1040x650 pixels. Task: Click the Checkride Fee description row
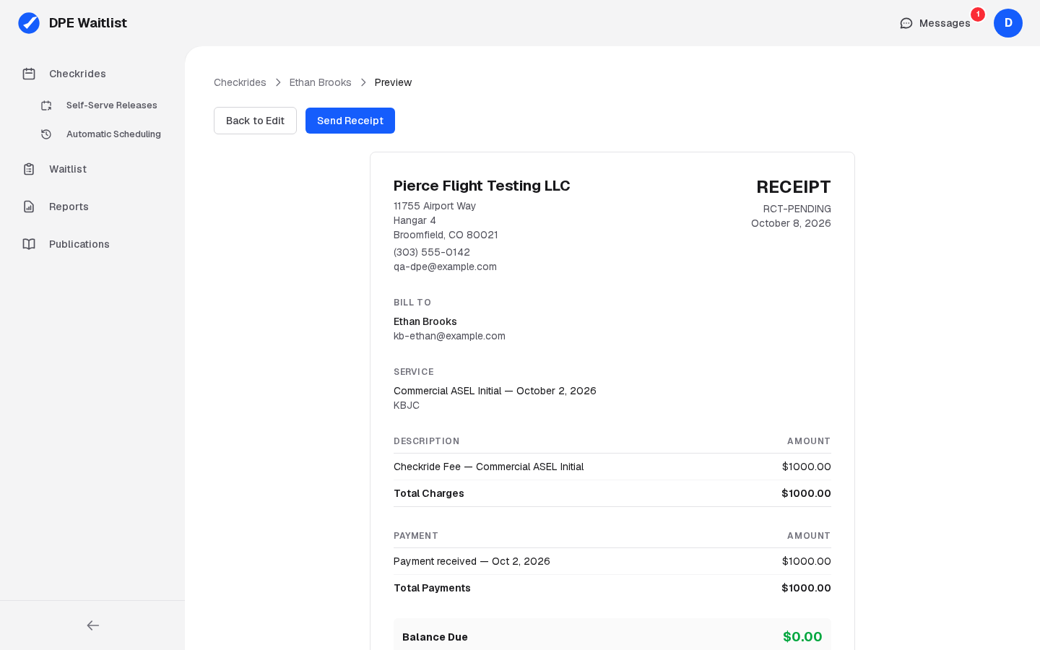[612, 467]
